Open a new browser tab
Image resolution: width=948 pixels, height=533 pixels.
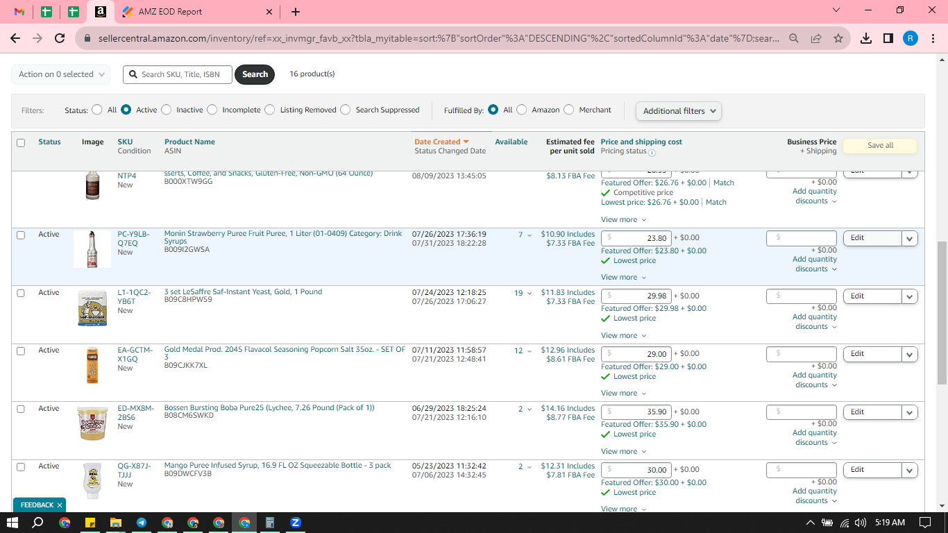(x=296, y=12)
